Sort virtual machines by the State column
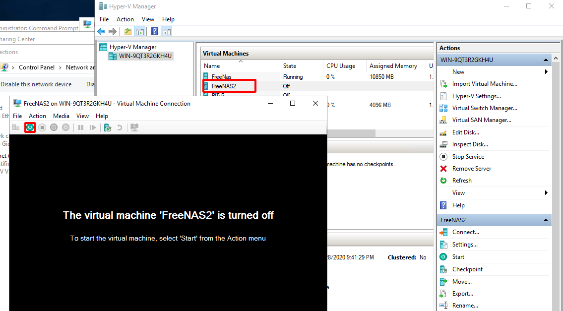 (290, 66)
